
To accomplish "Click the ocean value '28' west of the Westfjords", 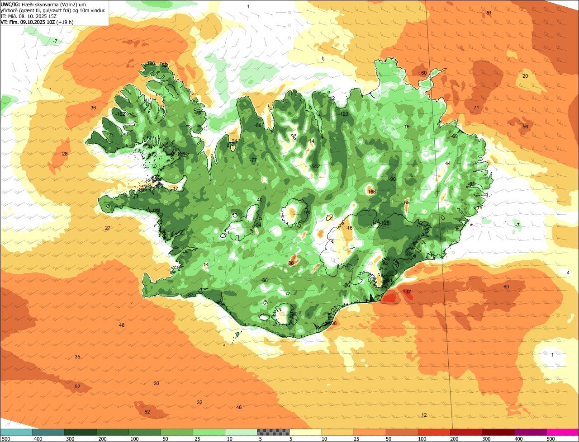I will [65, 154].
